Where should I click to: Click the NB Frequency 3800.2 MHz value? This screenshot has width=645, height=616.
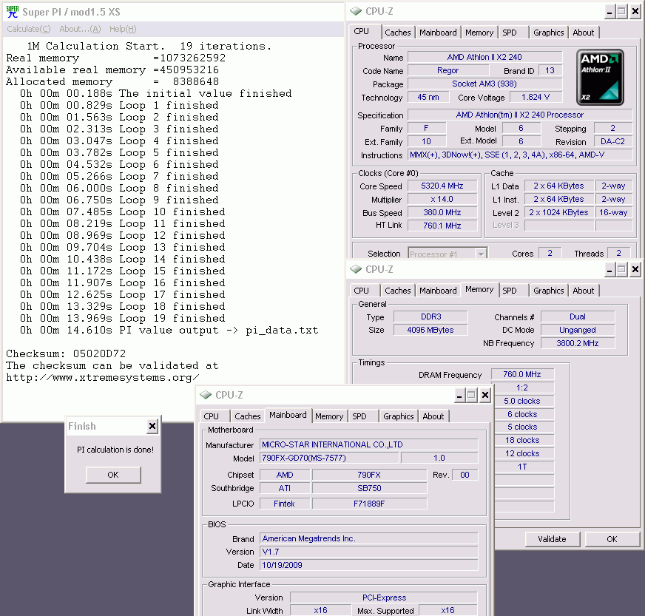[578, 343]
